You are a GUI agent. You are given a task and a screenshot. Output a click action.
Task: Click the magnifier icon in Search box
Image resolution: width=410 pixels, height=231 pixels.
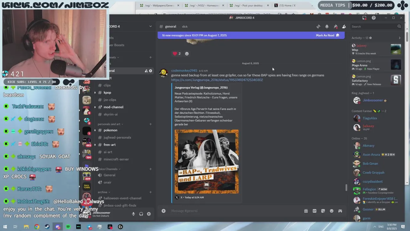pos(399,27)
